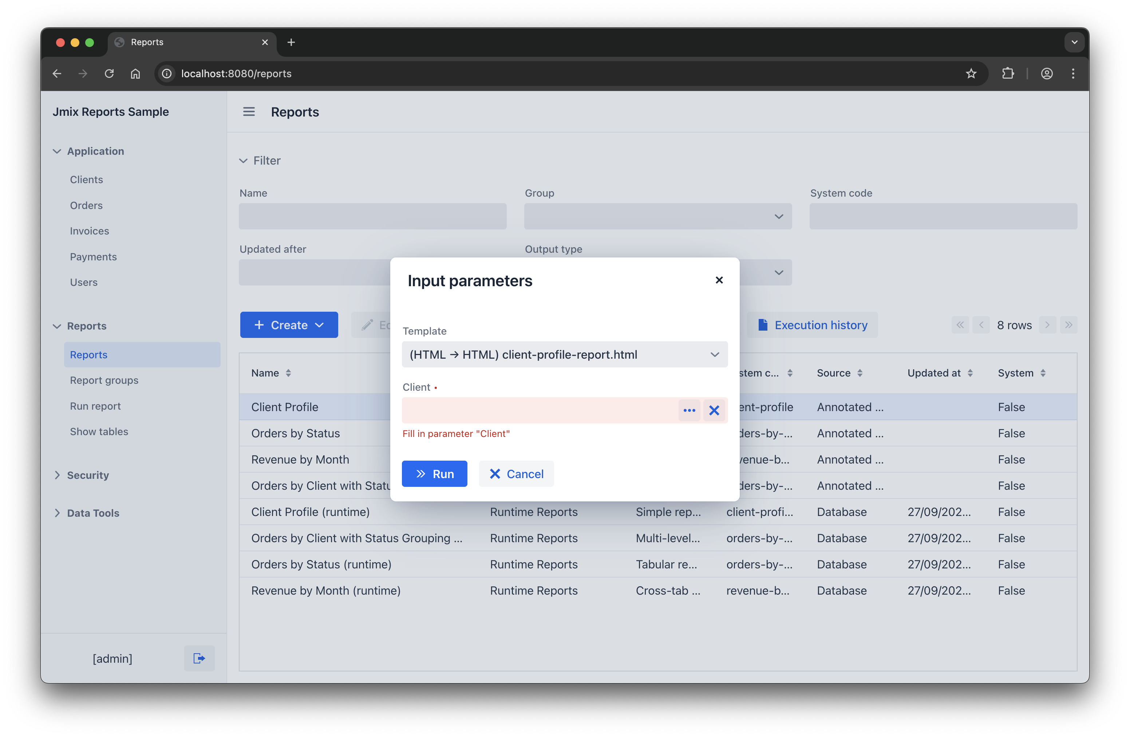Screen dimensions: 1130x737
Task: Click the Client parameter input field
Action: click(540, 410)
